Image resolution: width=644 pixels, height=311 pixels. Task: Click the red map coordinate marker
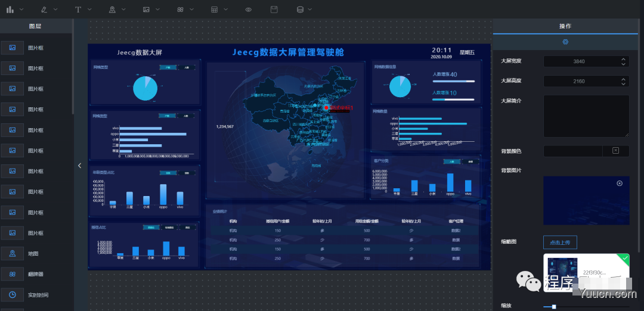326,108
